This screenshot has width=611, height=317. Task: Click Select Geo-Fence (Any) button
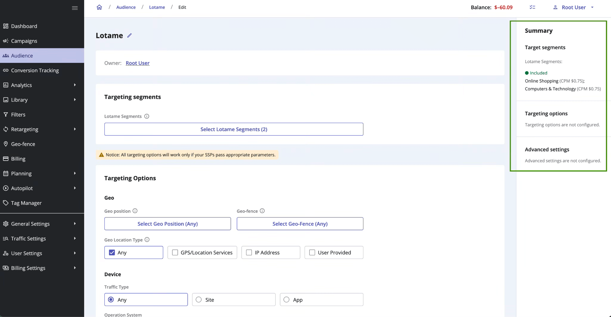click(x=300, y=224)
